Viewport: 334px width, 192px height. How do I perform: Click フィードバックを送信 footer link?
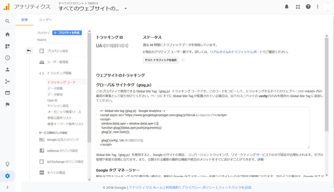(235, 187)
